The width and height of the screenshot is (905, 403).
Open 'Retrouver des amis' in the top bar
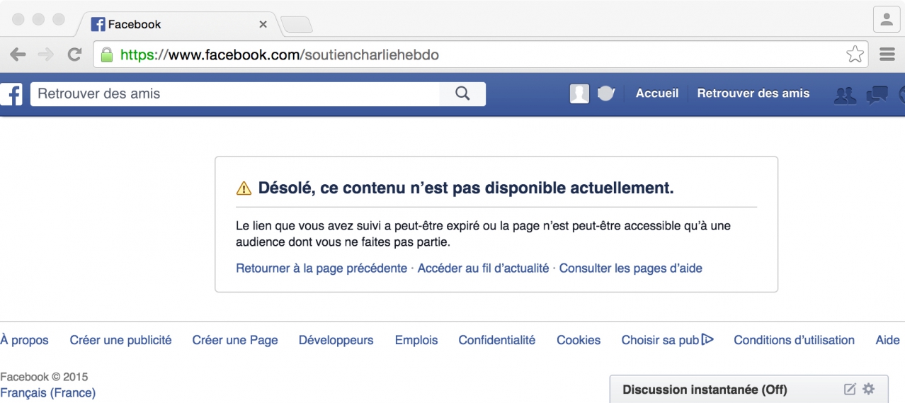753,93
